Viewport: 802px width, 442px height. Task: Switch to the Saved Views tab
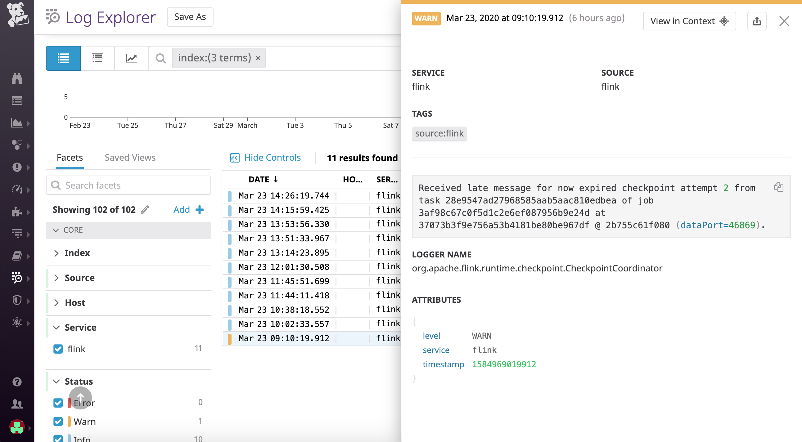point(130,157)
